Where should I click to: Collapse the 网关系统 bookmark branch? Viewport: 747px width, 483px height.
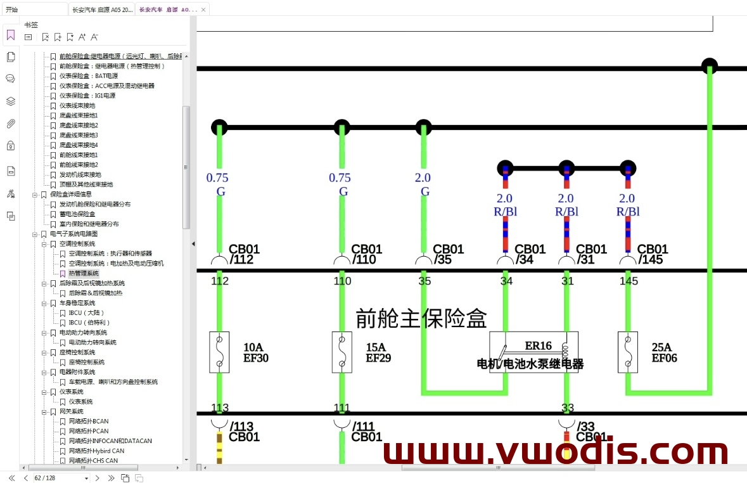pos(43,411)
